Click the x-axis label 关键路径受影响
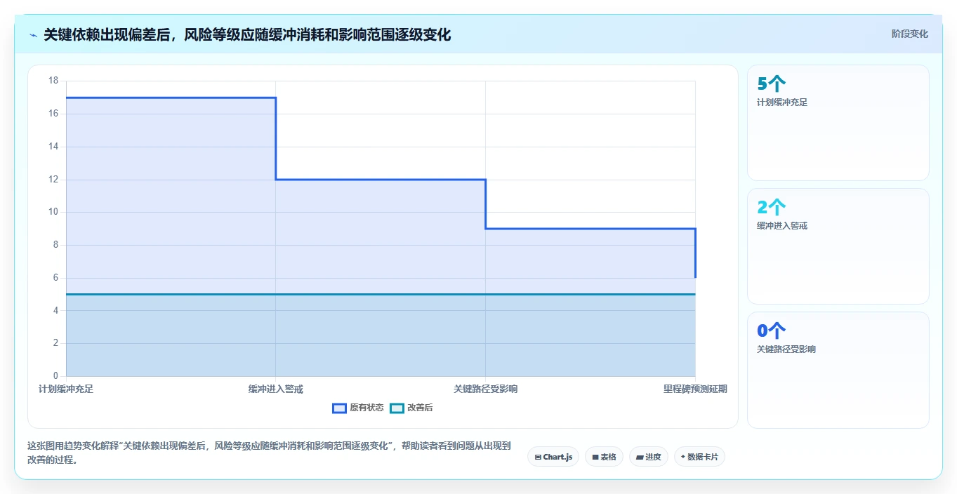The width and height of the screenshot is (957, 494). coord(485,389)
